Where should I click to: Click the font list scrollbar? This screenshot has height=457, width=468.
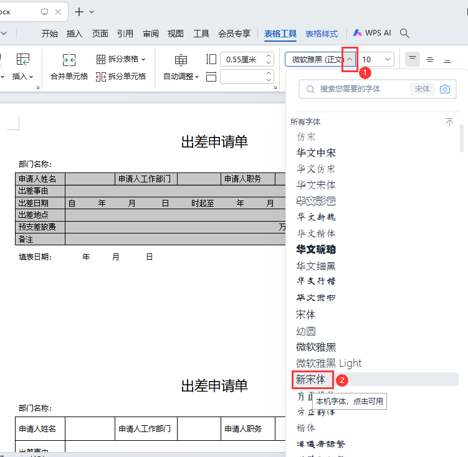pos(462,138)
